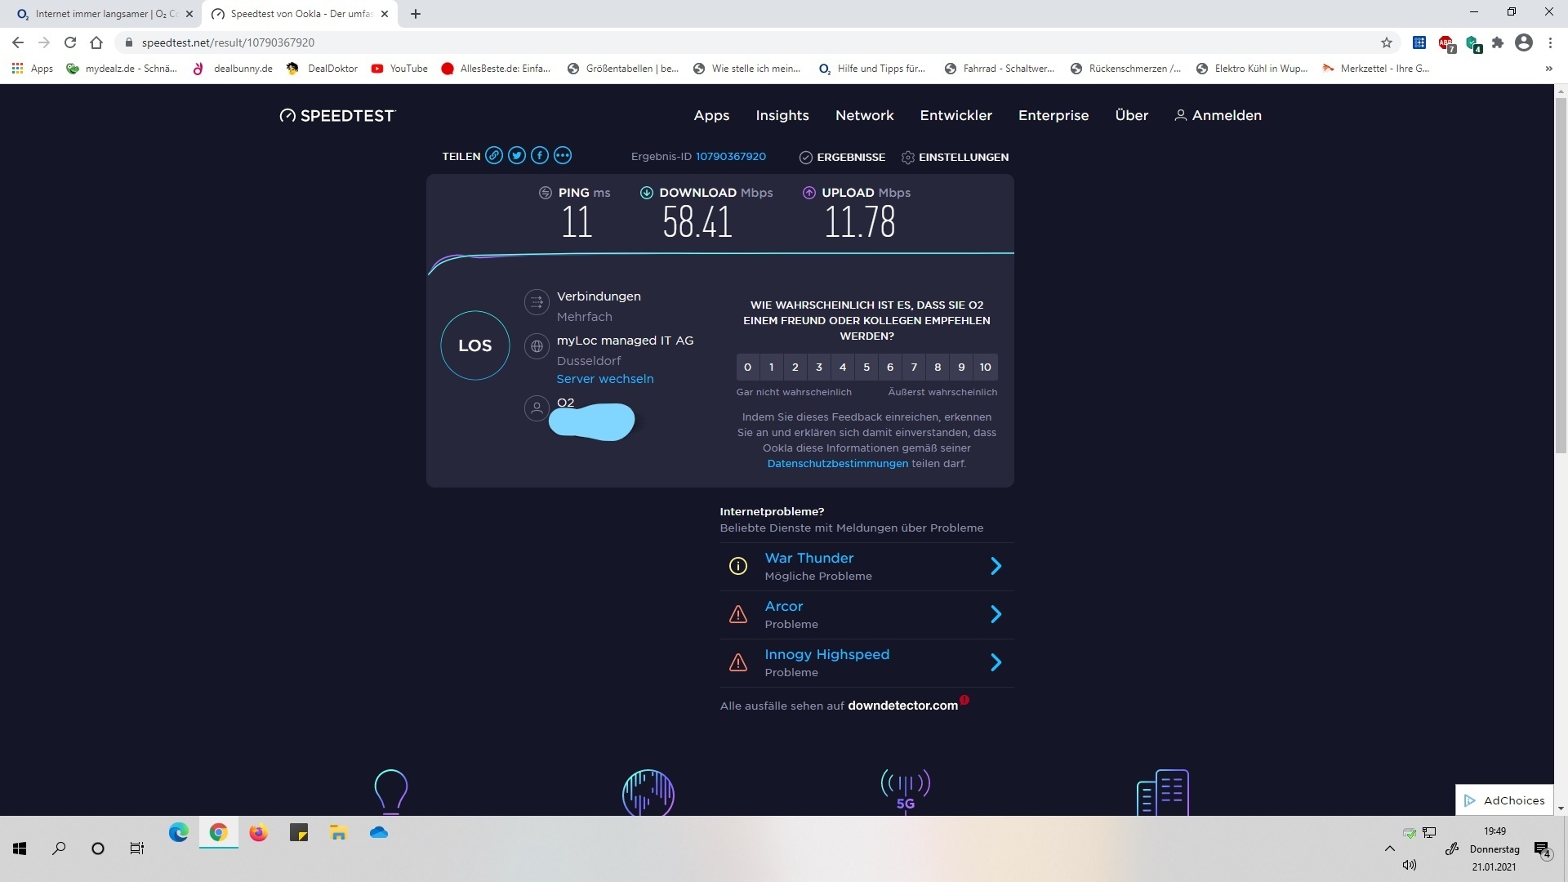Reload the page
1568x882 pixels.
tap(70, 42)
